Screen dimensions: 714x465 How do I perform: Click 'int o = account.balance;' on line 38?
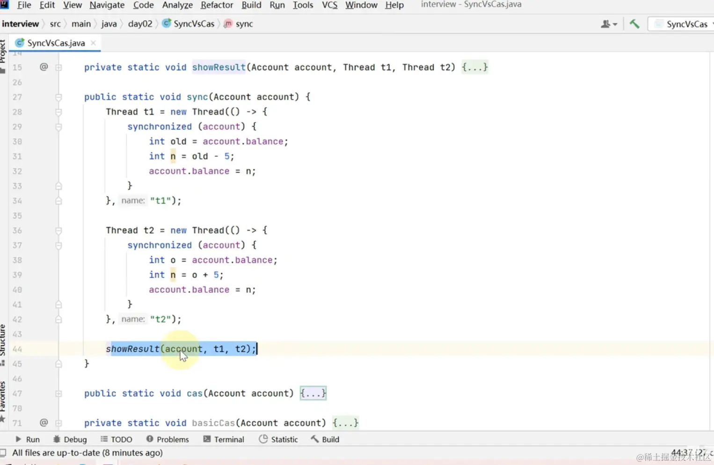(213, 260)
